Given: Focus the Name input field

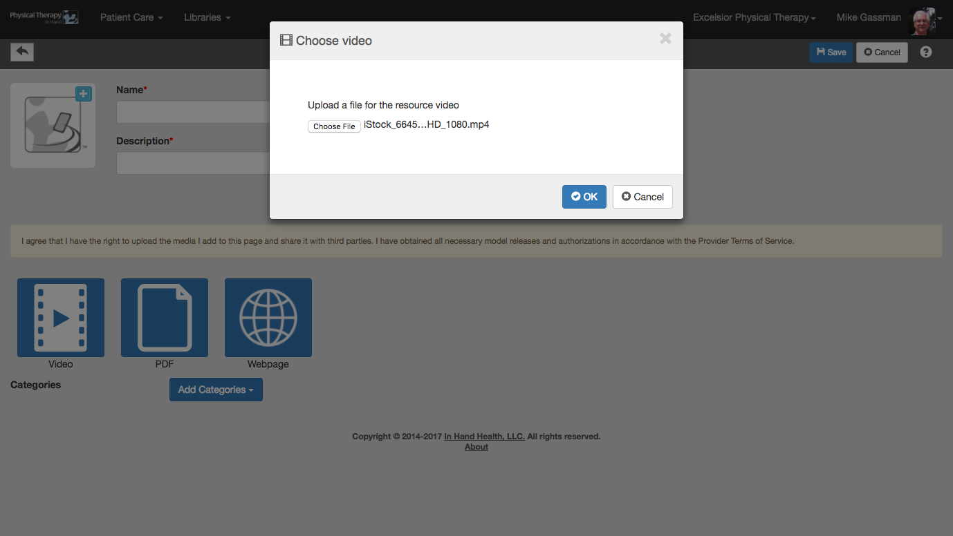Looking at the screenshot, I should [193, 112].
